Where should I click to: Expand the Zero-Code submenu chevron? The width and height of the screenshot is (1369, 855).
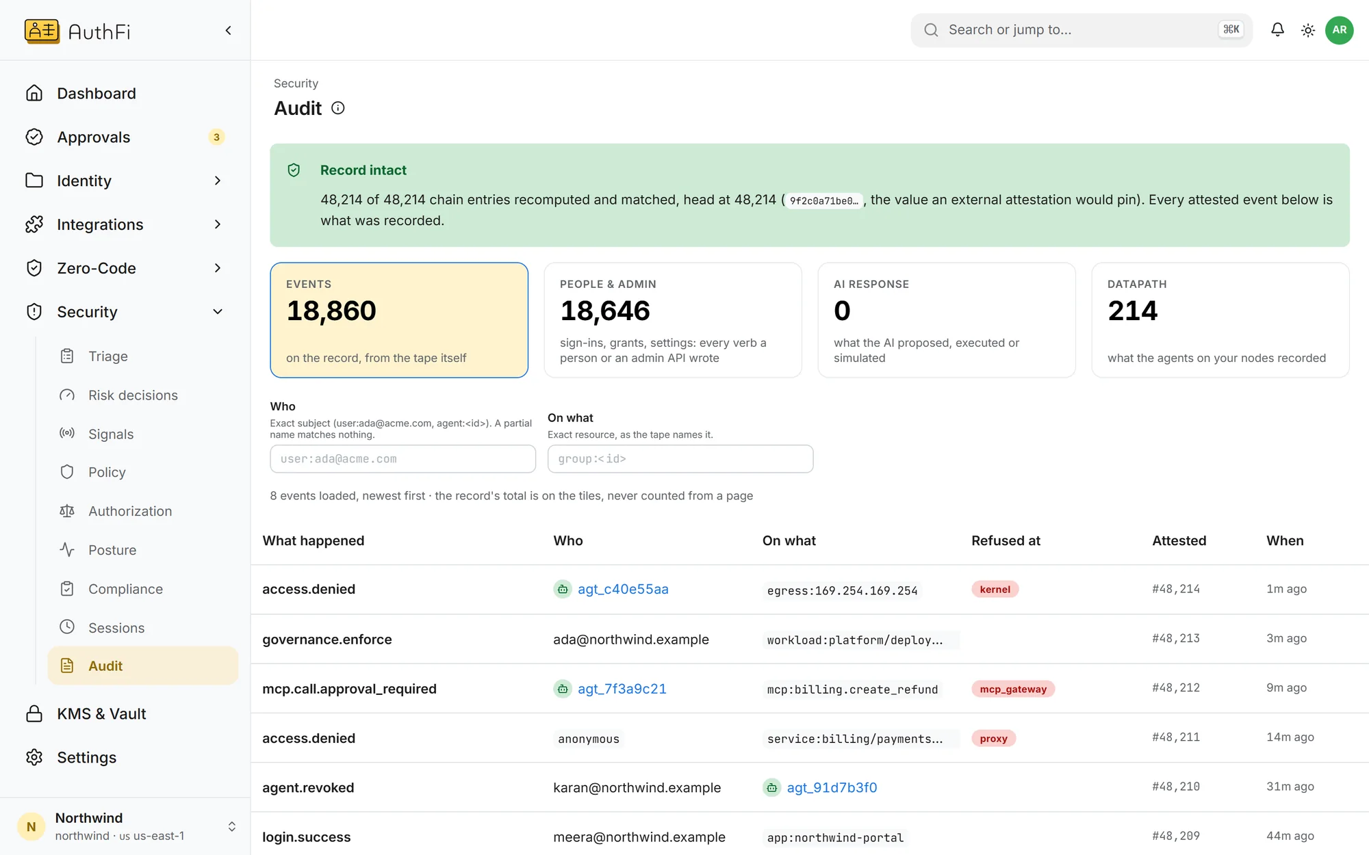(x=218, y=268)
